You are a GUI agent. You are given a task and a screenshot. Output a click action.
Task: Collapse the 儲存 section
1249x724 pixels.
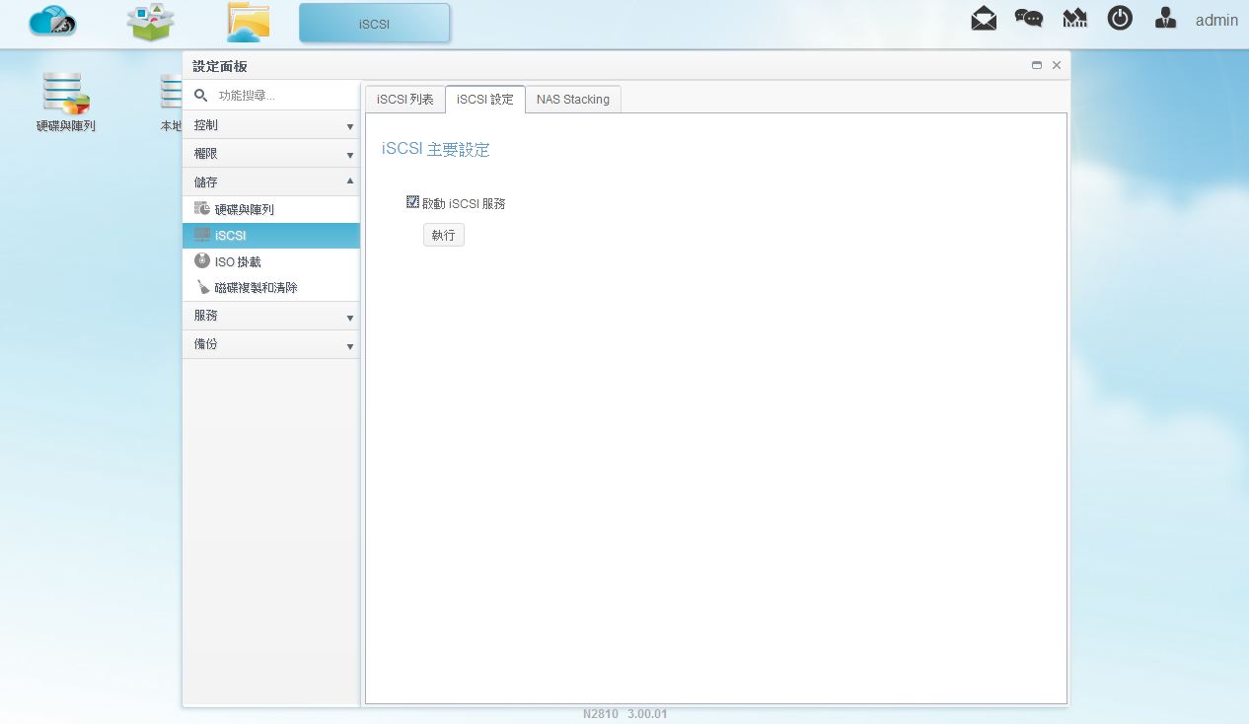(271, 182)
